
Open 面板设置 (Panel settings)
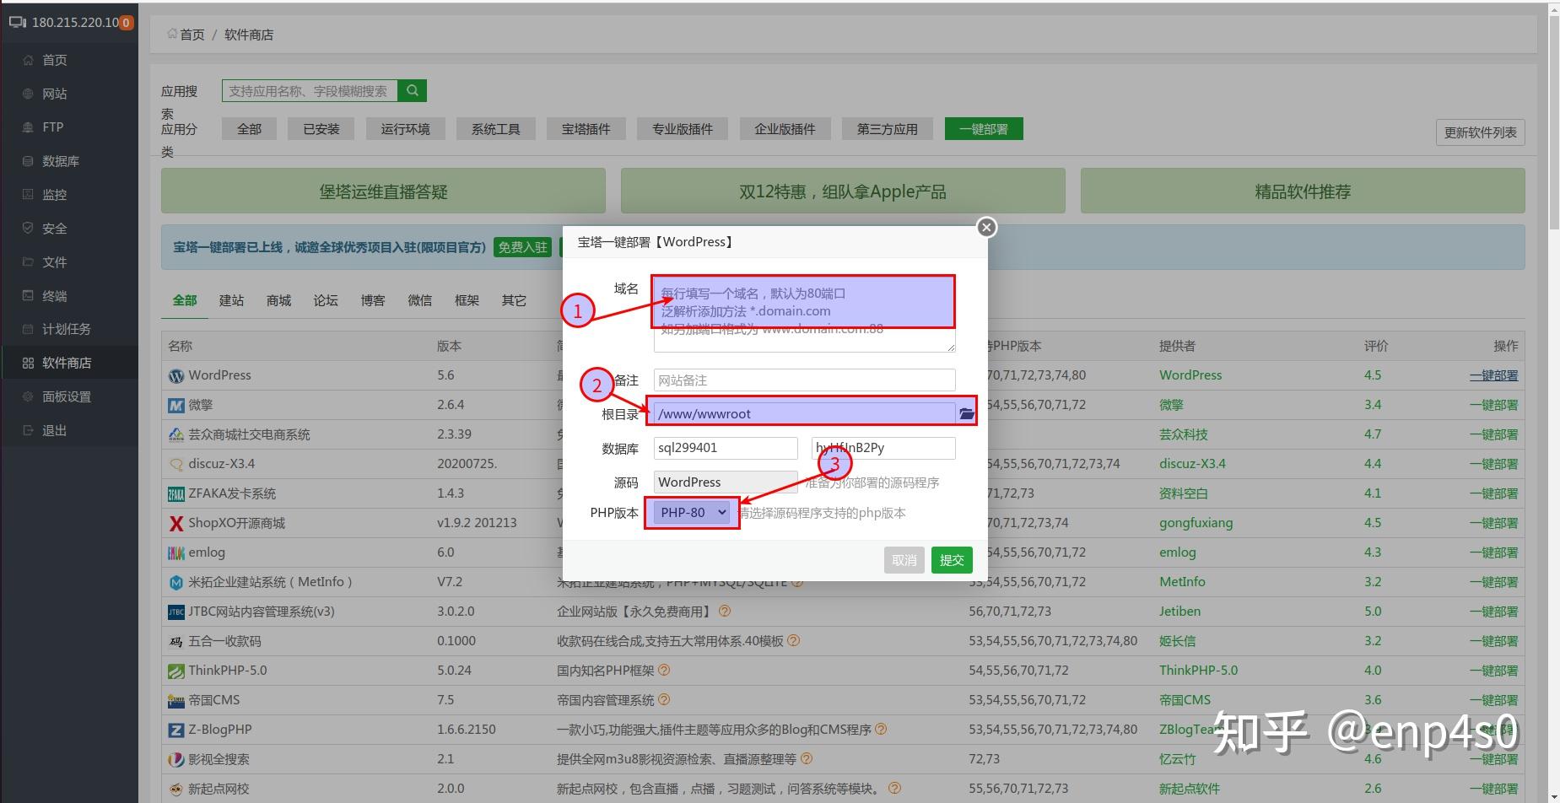click(x=67, y=396)
